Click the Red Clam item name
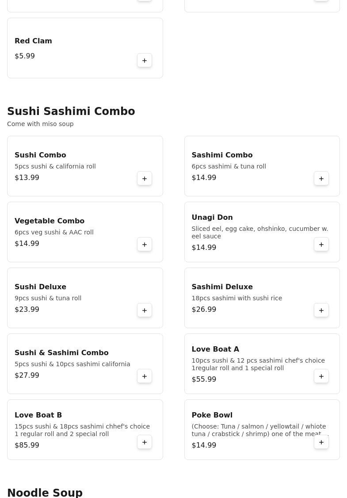The height and width of the screenshot is (498, 347). [33, 41]
